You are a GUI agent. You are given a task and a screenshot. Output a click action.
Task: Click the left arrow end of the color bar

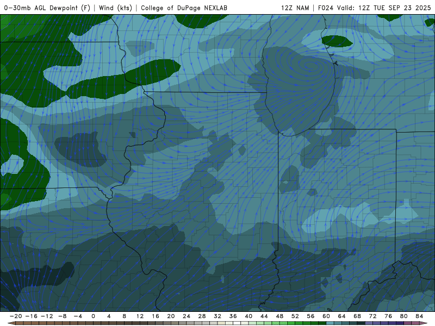tap(11, 323)
